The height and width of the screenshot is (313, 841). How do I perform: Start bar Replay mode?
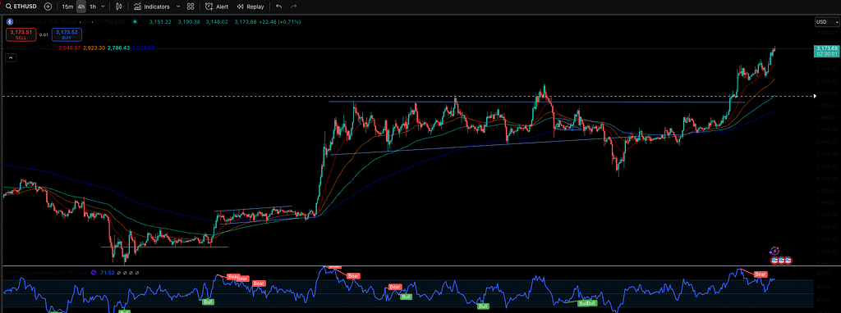coord(250,7)
